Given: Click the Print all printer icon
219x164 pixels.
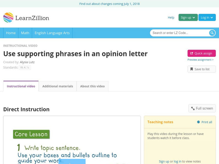Looking at the screenshot, I should 198,122.
